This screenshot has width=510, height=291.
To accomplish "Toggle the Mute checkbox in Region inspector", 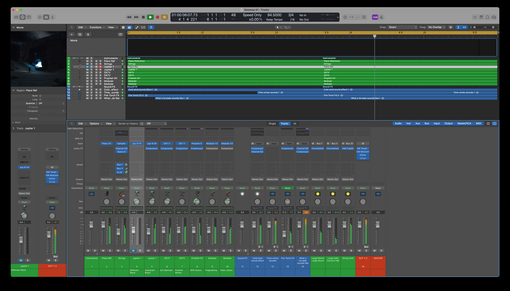I will [x=40, y=96].
